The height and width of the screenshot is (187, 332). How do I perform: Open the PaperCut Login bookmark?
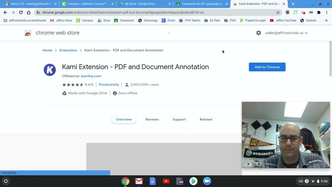pyautogui.click(x=253, y=21)
